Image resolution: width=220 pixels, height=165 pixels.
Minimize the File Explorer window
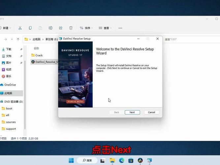click(207, 19)
